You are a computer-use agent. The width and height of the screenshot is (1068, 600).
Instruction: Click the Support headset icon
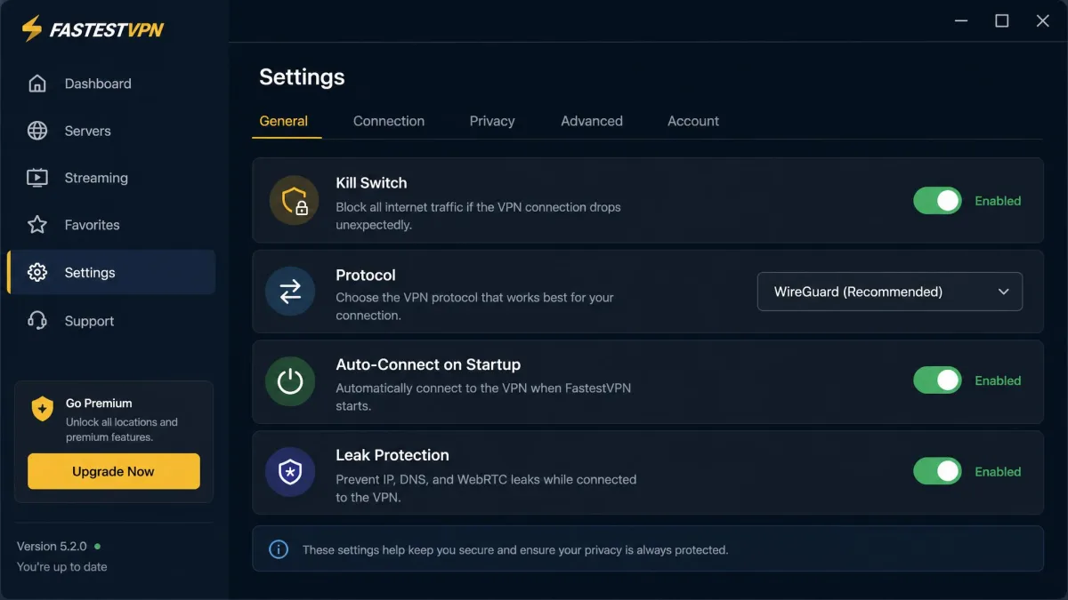pyautogui.click(x=37, y=321)
